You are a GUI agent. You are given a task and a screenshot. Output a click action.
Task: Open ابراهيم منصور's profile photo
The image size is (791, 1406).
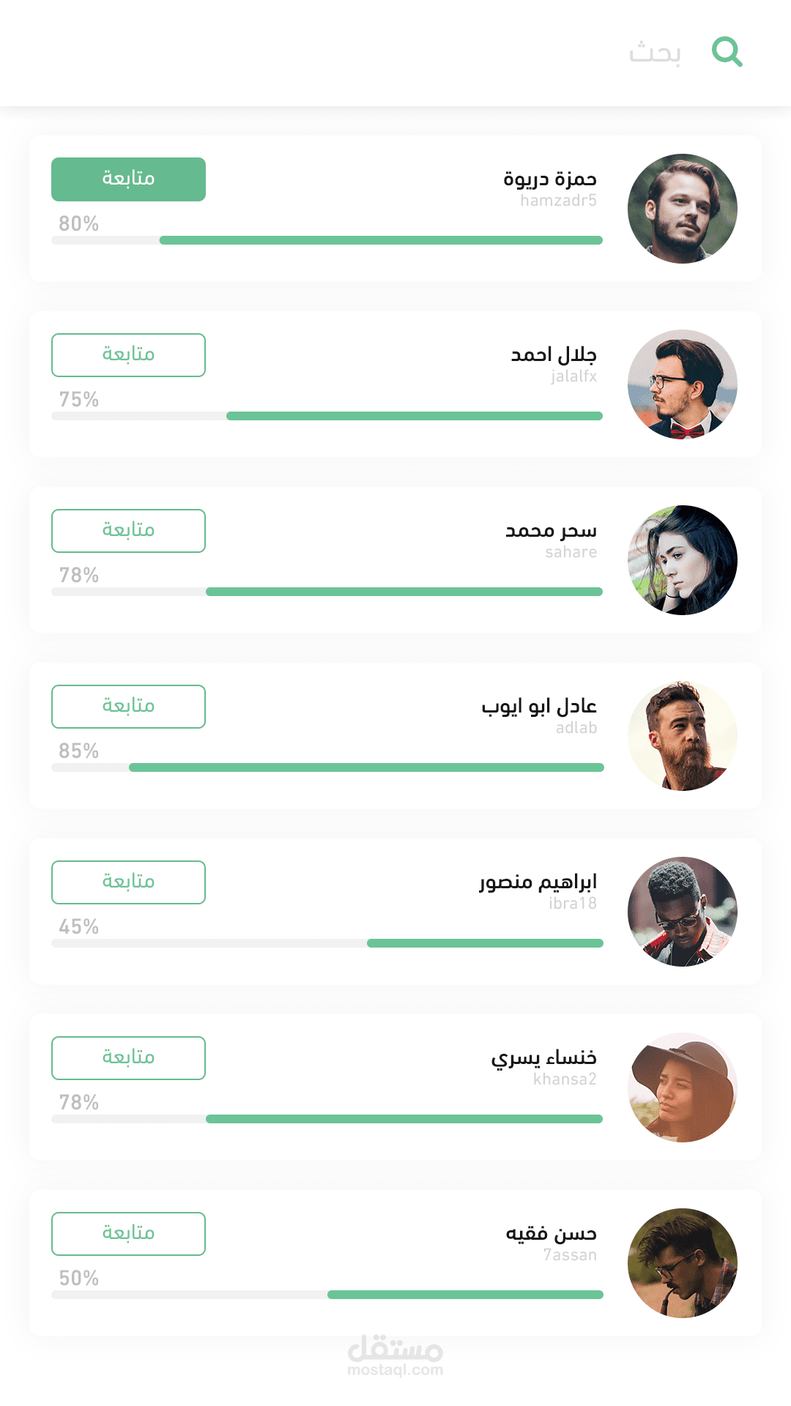[x=683, y=912]
